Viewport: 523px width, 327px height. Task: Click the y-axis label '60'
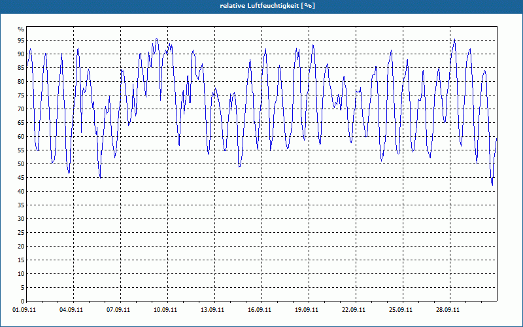(21, 137)
